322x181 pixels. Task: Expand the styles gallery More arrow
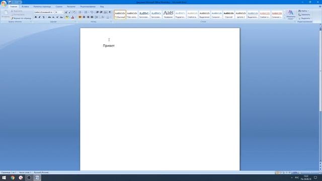pyautogui.click(x=284, y=18)
